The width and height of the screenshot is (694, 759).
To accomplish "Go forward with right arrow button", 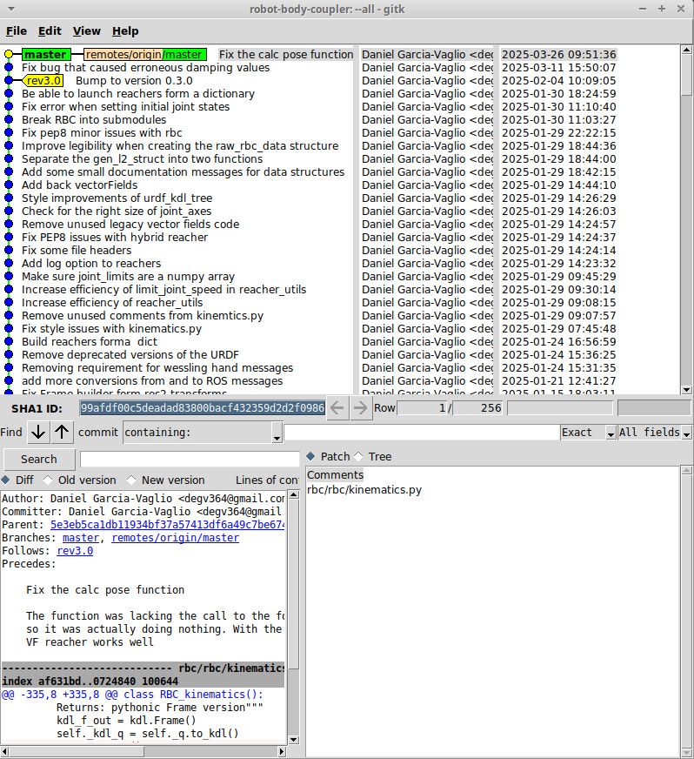I will coord(360,407).
